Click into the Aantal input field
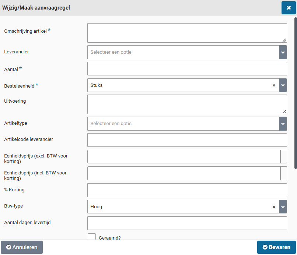 [187, 69]
